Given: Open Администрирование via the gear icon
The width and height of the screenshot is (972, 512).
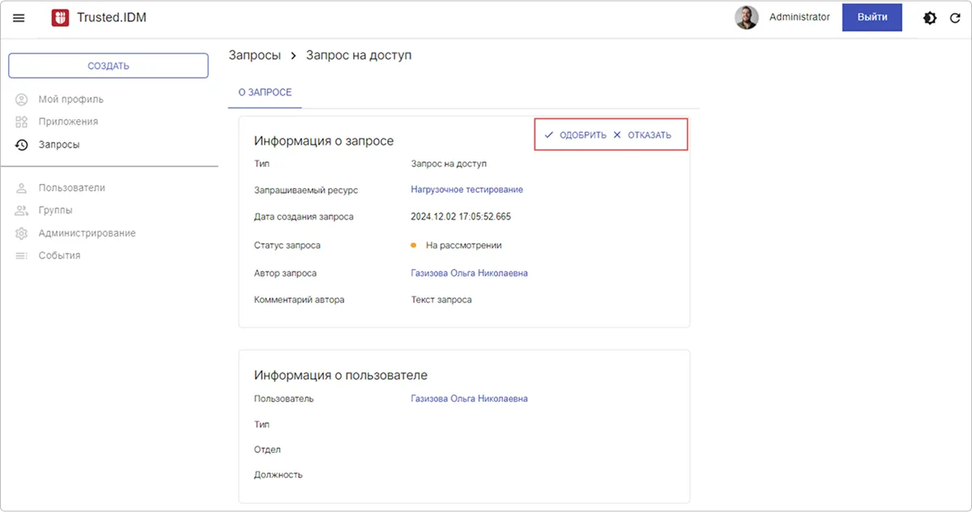Looking at the screenshot, I should click(22, 233).
